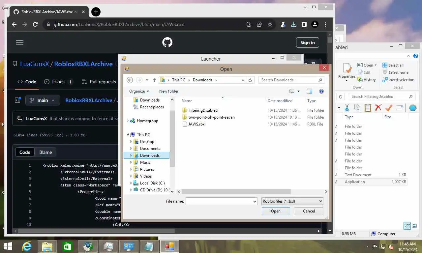The width and height of the screenshot is (422, 253).
Task: Bookmark this page with the star icon
Action: coord(270,24)
